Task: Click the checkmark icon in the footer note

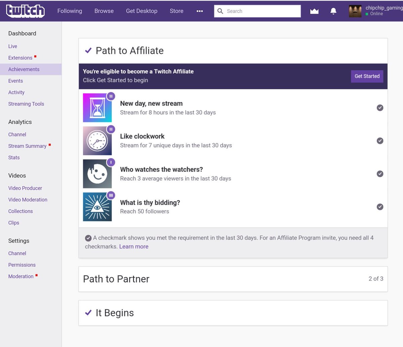Action: tap(88, 238)
